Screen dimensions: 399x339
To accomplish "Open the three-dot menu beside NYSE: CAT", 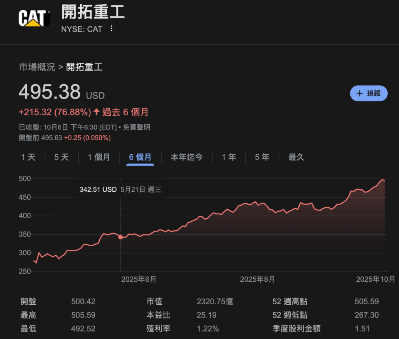I will [111, 29].
